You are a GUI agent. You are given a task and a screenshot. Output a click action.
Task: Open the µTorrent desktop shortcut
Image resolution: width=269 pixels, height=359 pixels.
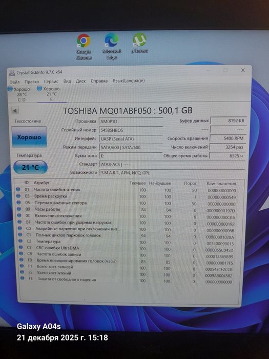[x=139, y=43]
